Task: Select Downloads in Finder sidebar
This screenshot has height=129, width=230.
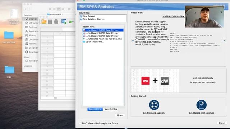Action: pos(32,52)
